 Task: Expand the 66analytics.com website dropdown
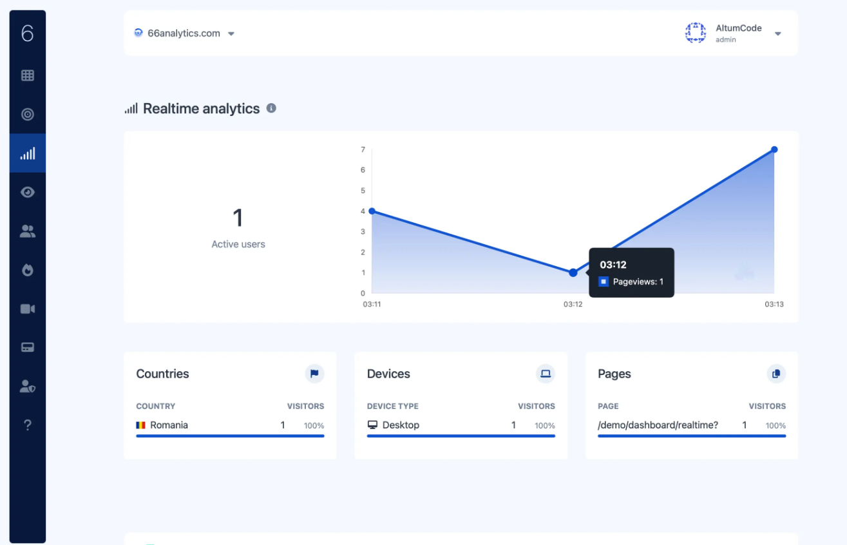[x=184, y=33]
